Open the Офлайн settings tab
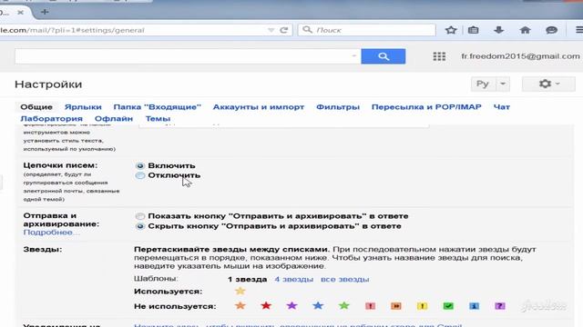 tap(114, 119)
